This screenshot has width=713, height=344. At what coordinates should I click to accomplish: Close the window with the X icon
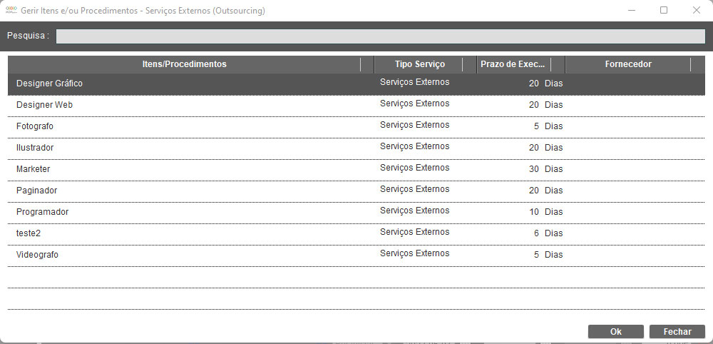pos(696,11)
